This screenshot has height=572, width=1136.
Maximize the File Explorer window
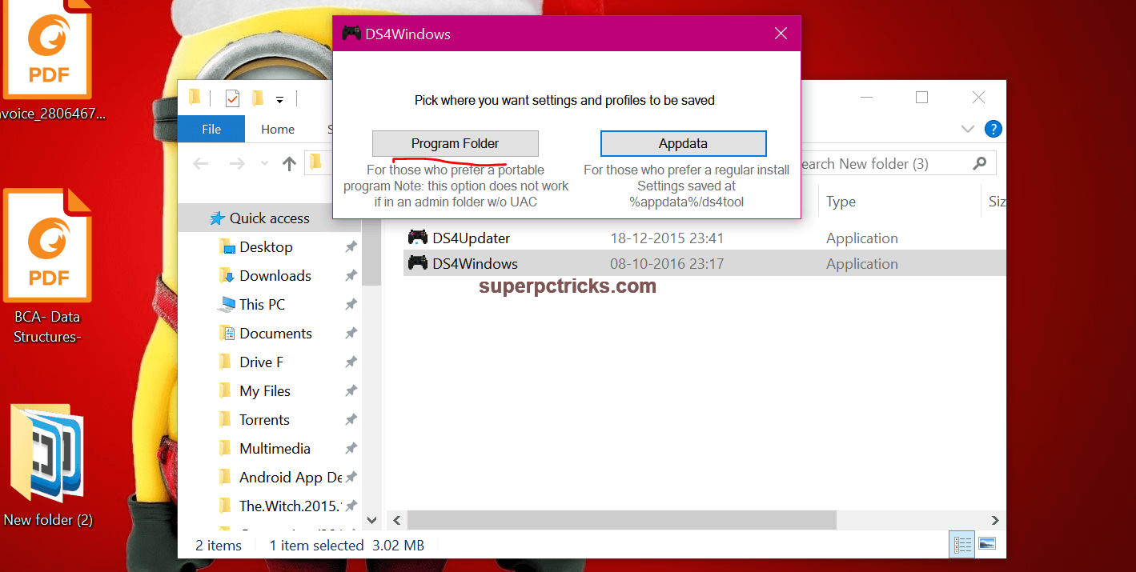point(921,98)
